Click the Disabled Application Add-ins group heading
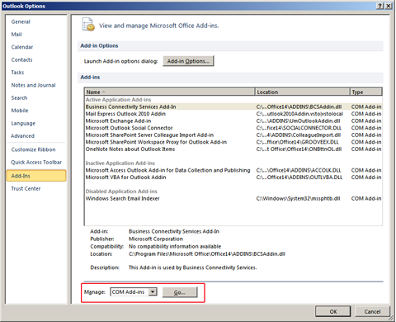Viewport: 396px width, 322px height. [121, 192]
